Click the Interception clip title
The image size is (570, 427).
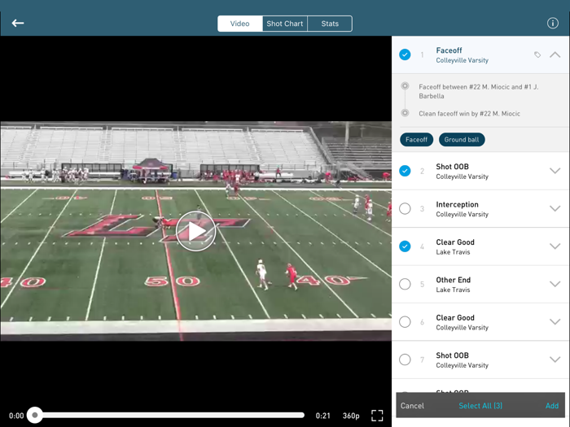[x=458, y=204]
